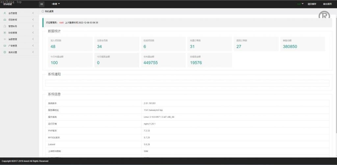
Task: Expand the 系统设置 chevron arrow
Action: tap(33, 52)
